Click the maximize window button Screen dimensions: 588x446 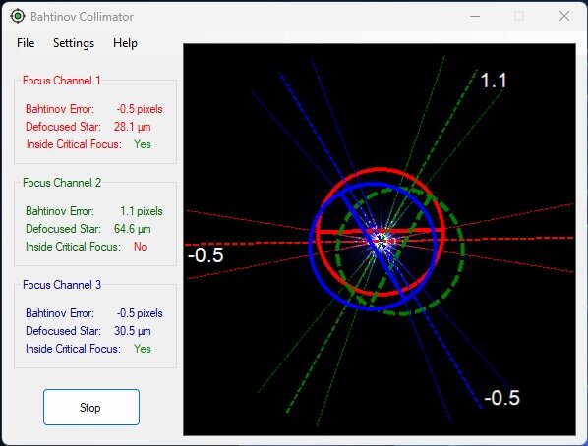pyautogui.click(x=519, y=16)
